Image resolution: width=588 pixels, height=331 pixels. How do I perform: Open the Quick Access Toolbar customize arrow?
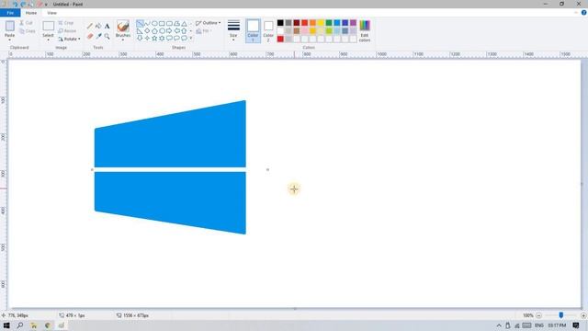(x=46, y=5)
